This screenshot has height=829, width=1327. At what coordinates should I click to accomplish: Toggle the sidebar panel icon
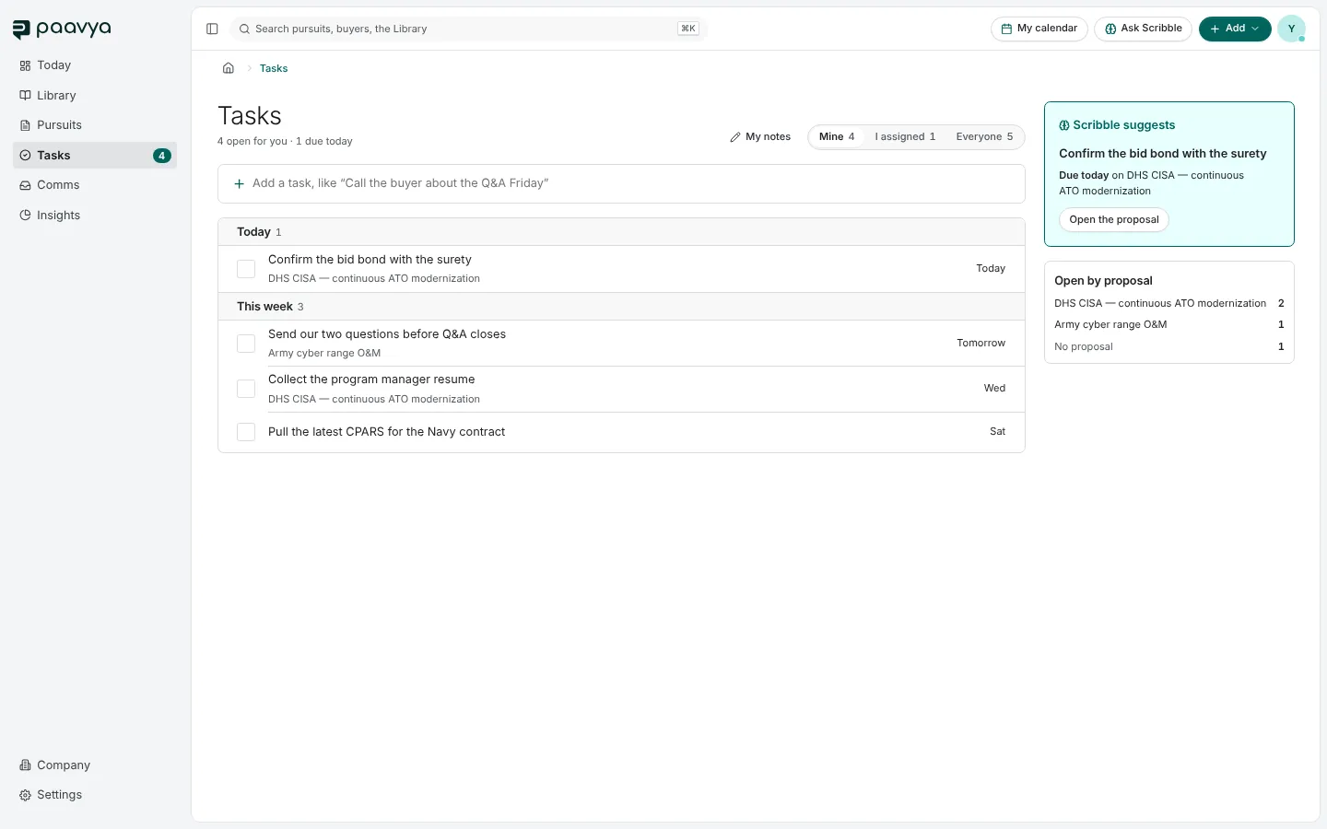[212, 29]
